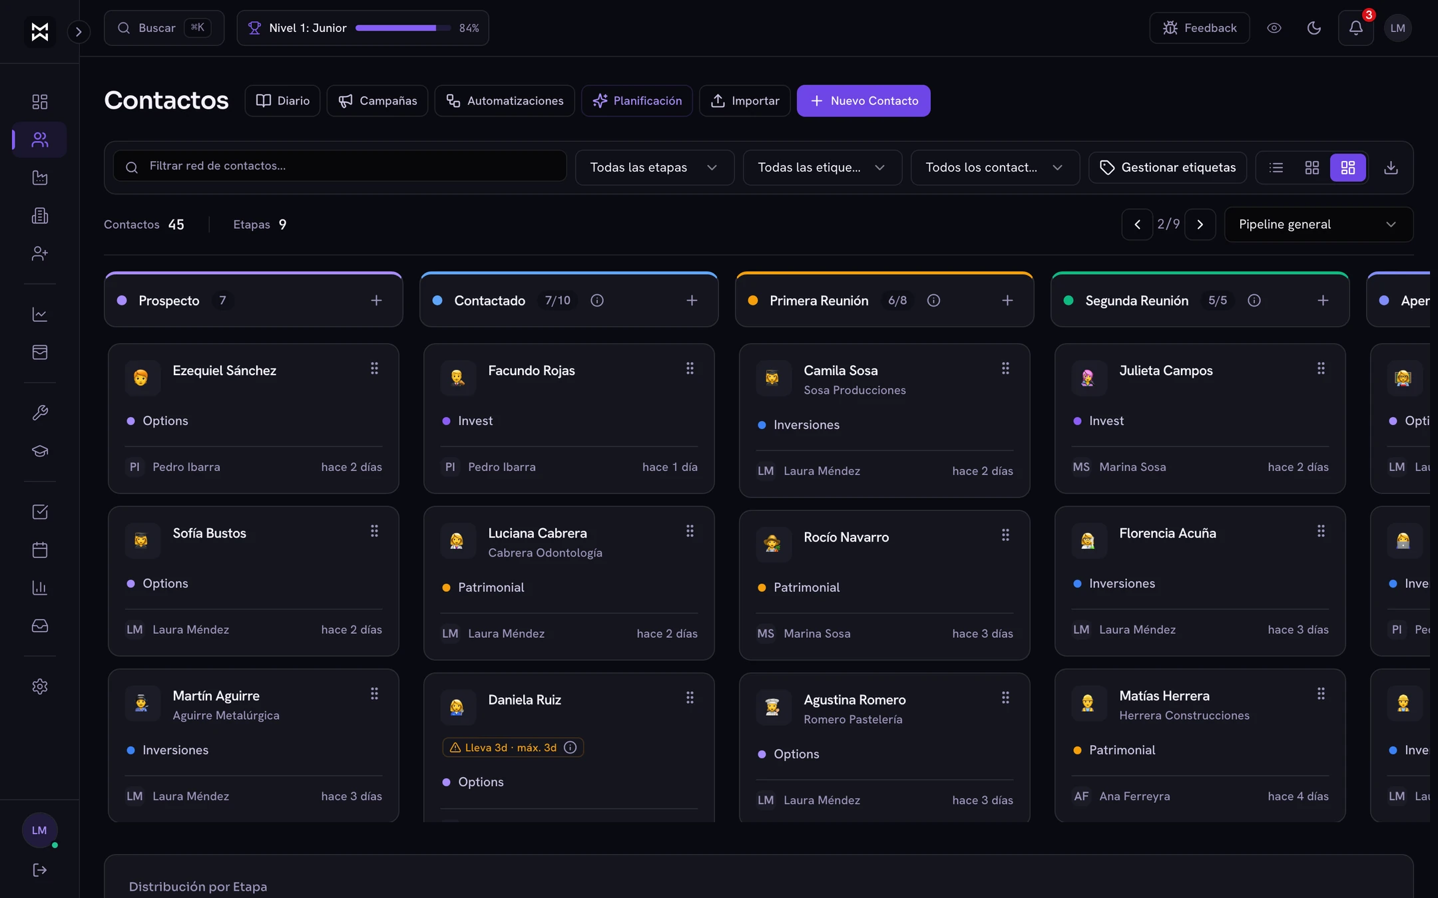This screenshot has height=898, width=1438.
Task: Click the Nivel 1 Junior progress bar
Action: [x=403, y=28]
